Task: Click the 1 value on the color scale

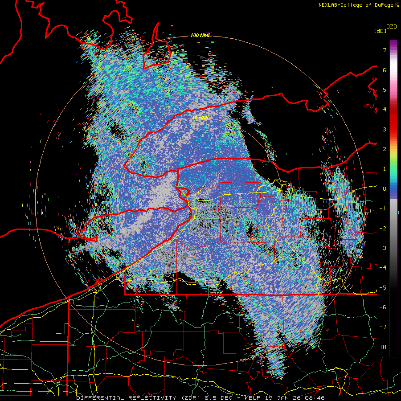Action: (x=385, y=169)
